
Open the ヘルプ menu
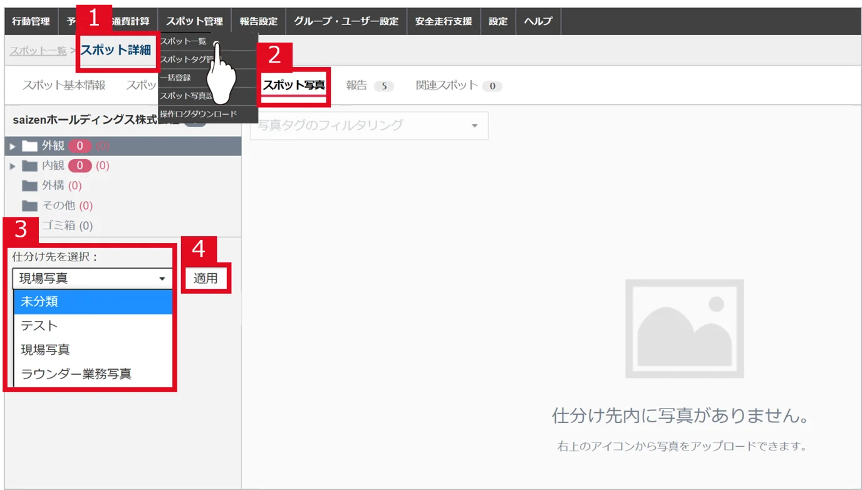point(538,21)
